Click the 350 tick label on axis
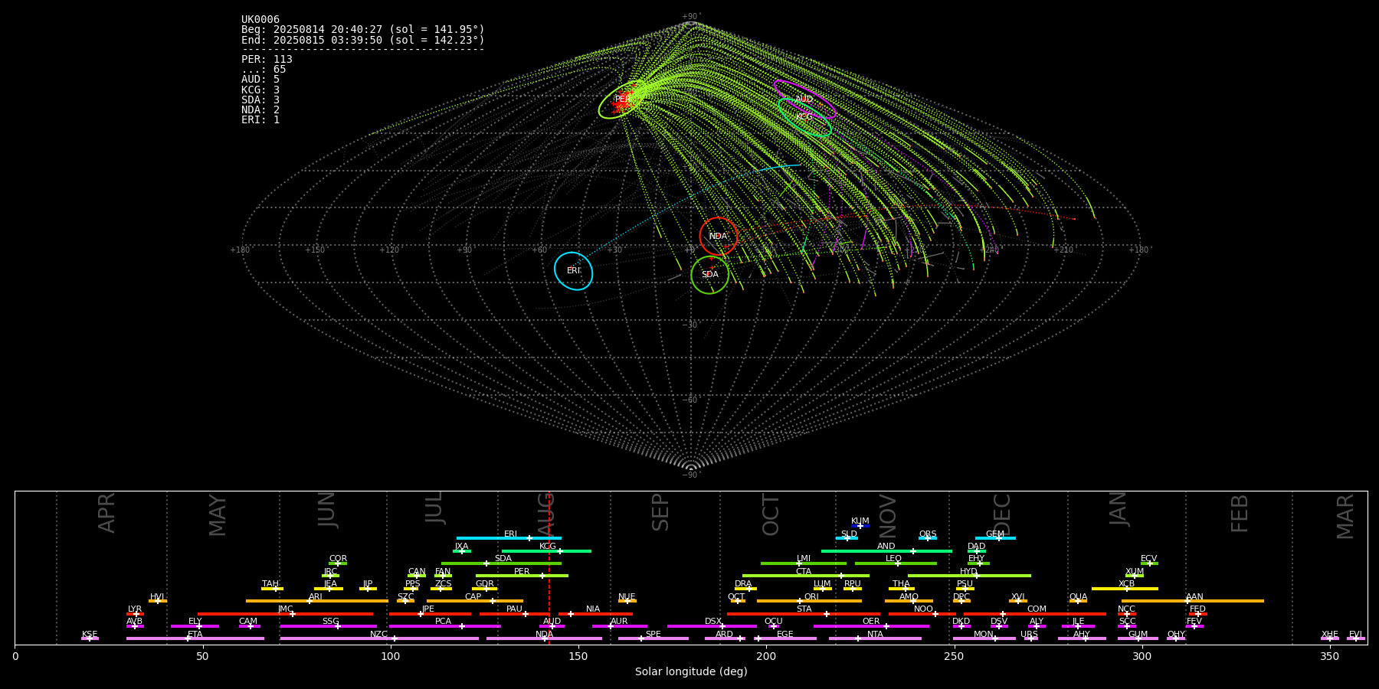This screenshot has width=1379, height=689. tap(1329, 657)
